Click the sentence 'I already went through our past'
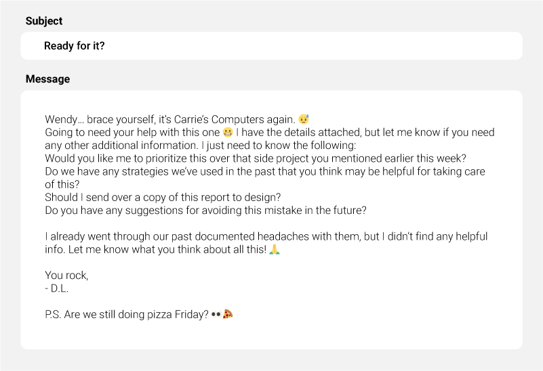The image size is (543, 371). [x=169, y=237]
